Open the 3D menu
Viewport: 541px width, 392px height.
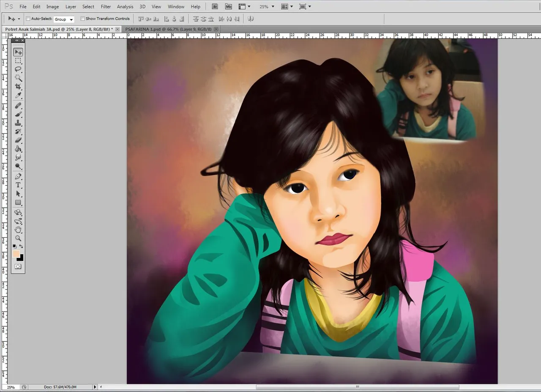point(142,7)
